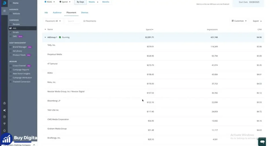Open the Spend metric dropdown
Image resolution: width=278 pixels, height=146 pixels.
coord(65,2)
